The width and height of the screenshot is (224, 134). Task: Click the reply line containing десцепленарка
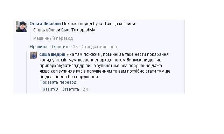100,60
